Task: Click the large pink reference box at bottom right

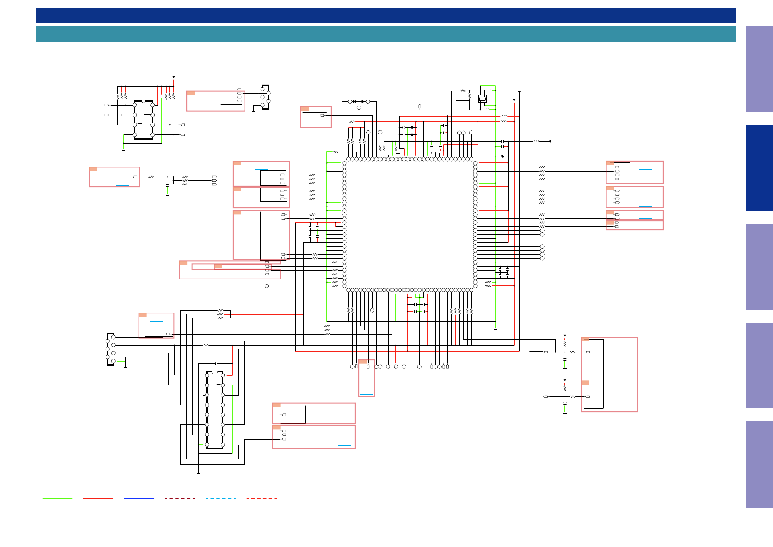Action: click(609, 374)
